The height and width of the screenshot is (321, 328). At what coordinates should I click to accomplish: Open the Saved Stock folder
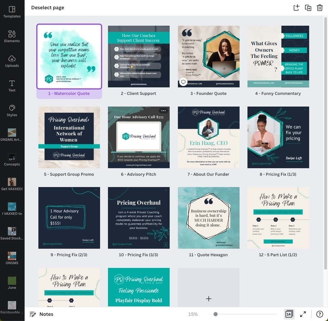tap(12, 234)
